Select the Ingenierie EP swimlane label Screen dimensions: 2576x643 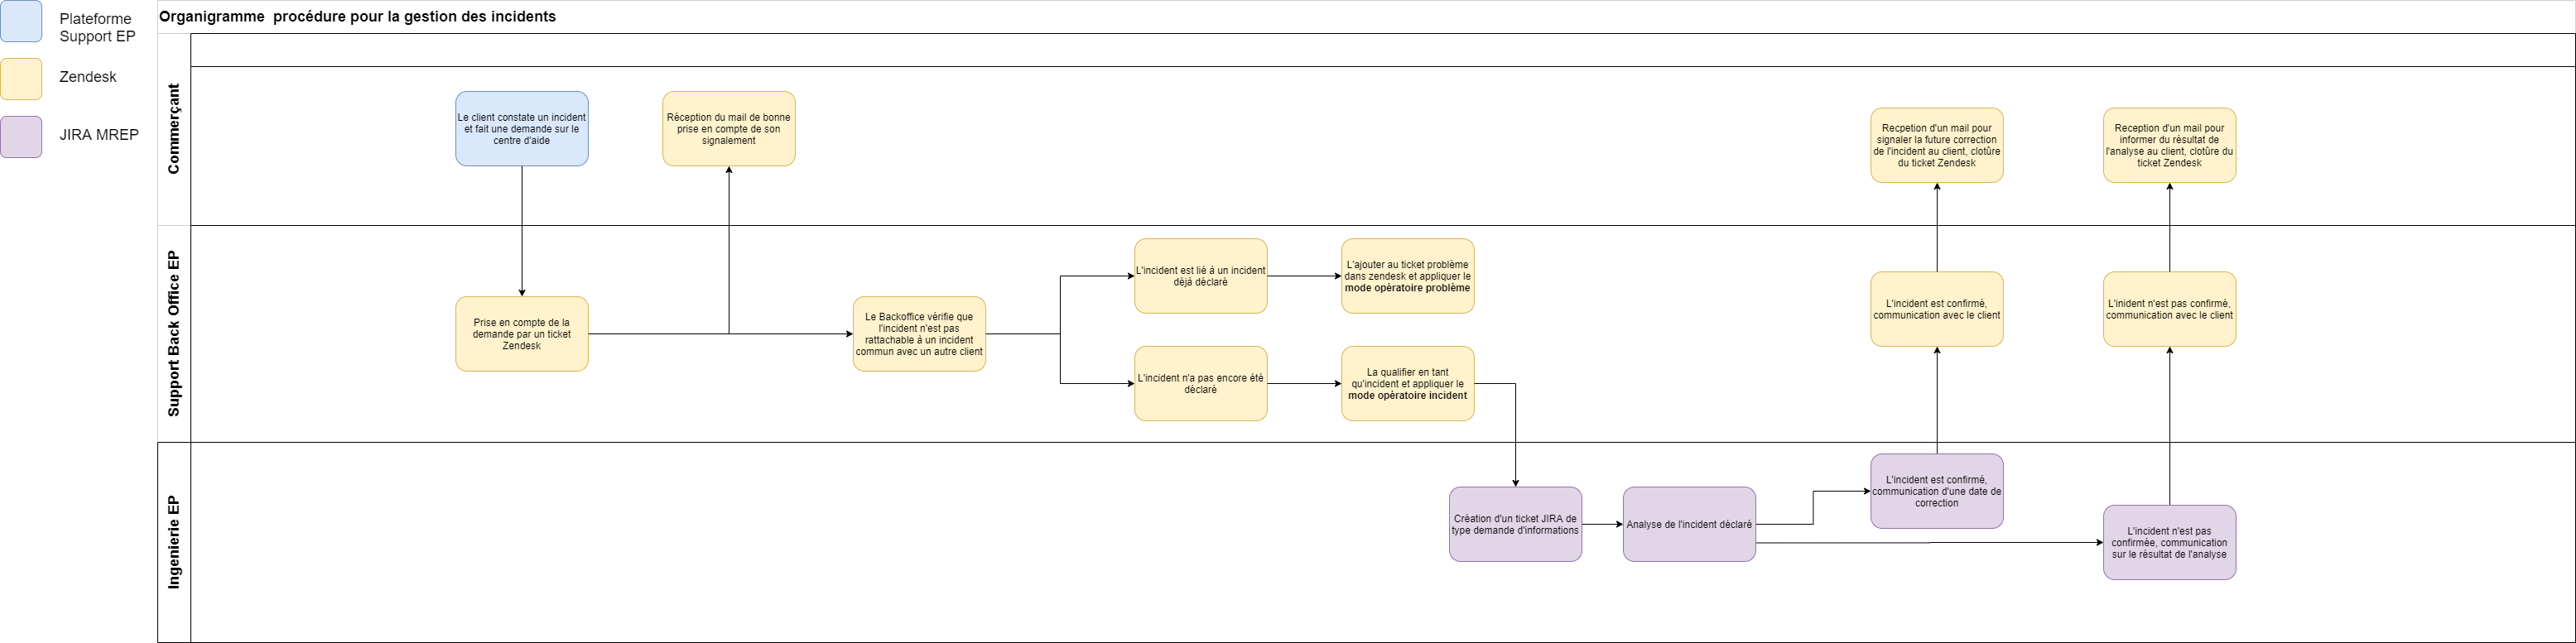coord(174,542)
